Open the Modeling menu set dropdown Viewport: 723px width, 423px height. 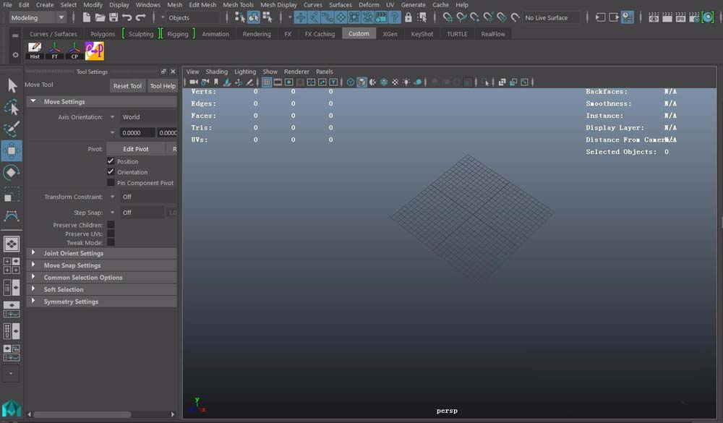(38, 17)
